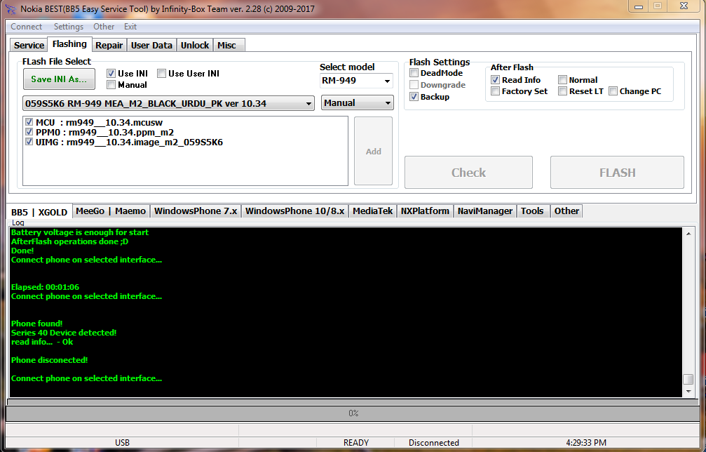Uncheck the PPM0 rm949__10.34.ppm_m2 file

29,132
